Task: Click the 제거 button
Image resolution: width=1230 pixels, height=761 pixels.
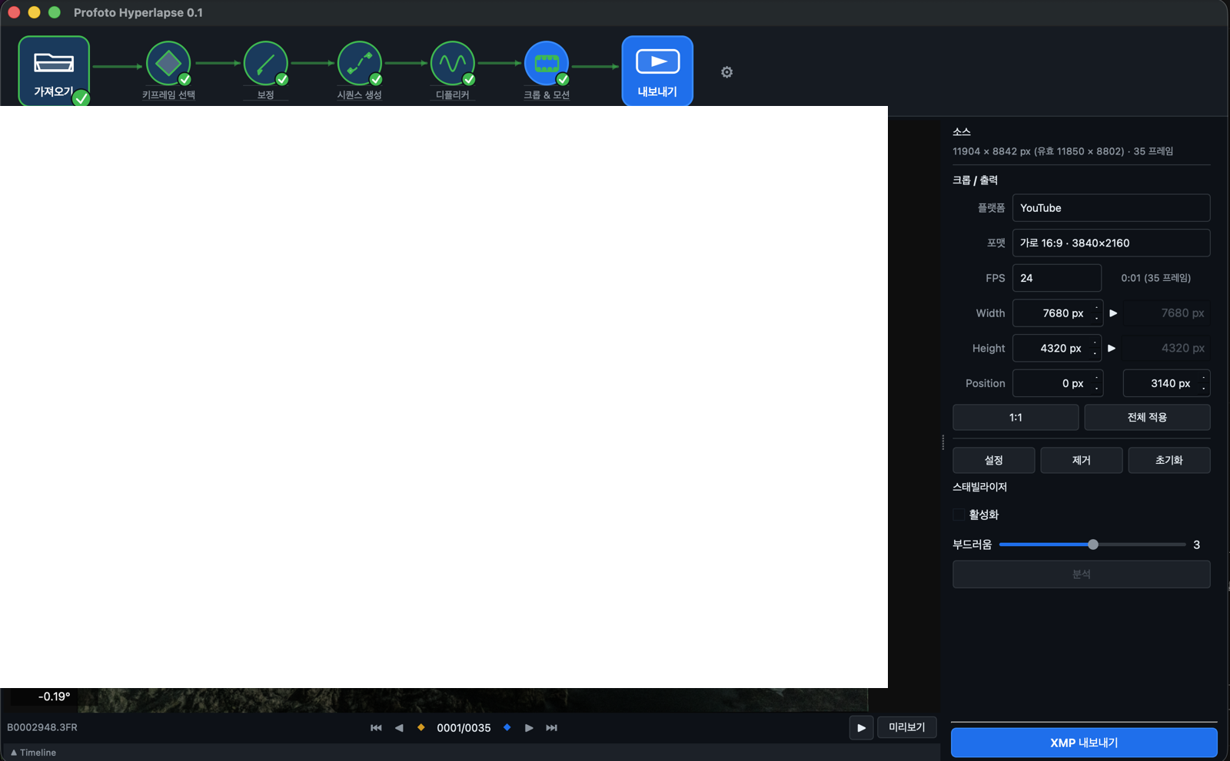Action: [1082, 460]
